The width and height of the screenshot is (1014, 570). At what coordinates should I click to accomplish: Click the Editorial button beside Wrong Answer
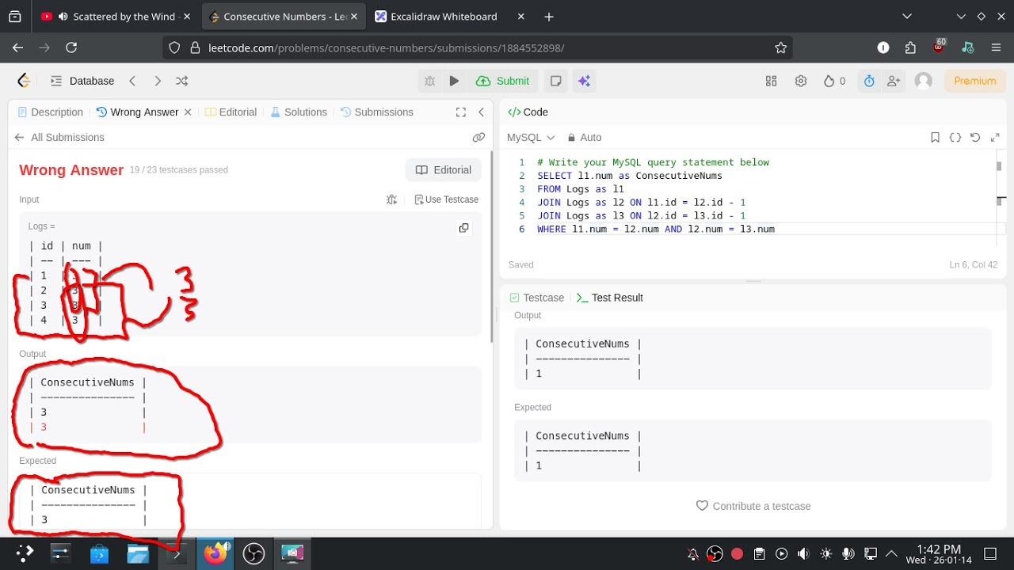(x=444, y=170)
